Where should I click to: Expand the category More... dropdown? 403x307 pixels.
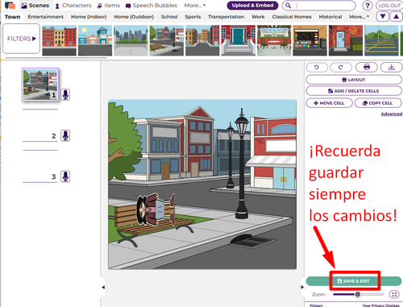(359, 17)
